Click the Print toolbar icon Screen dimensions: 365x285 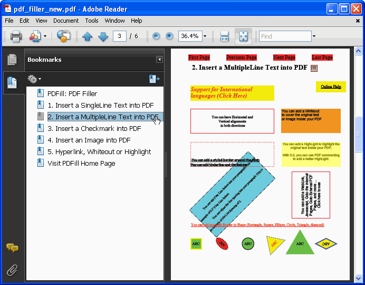[x=16, y=36]
